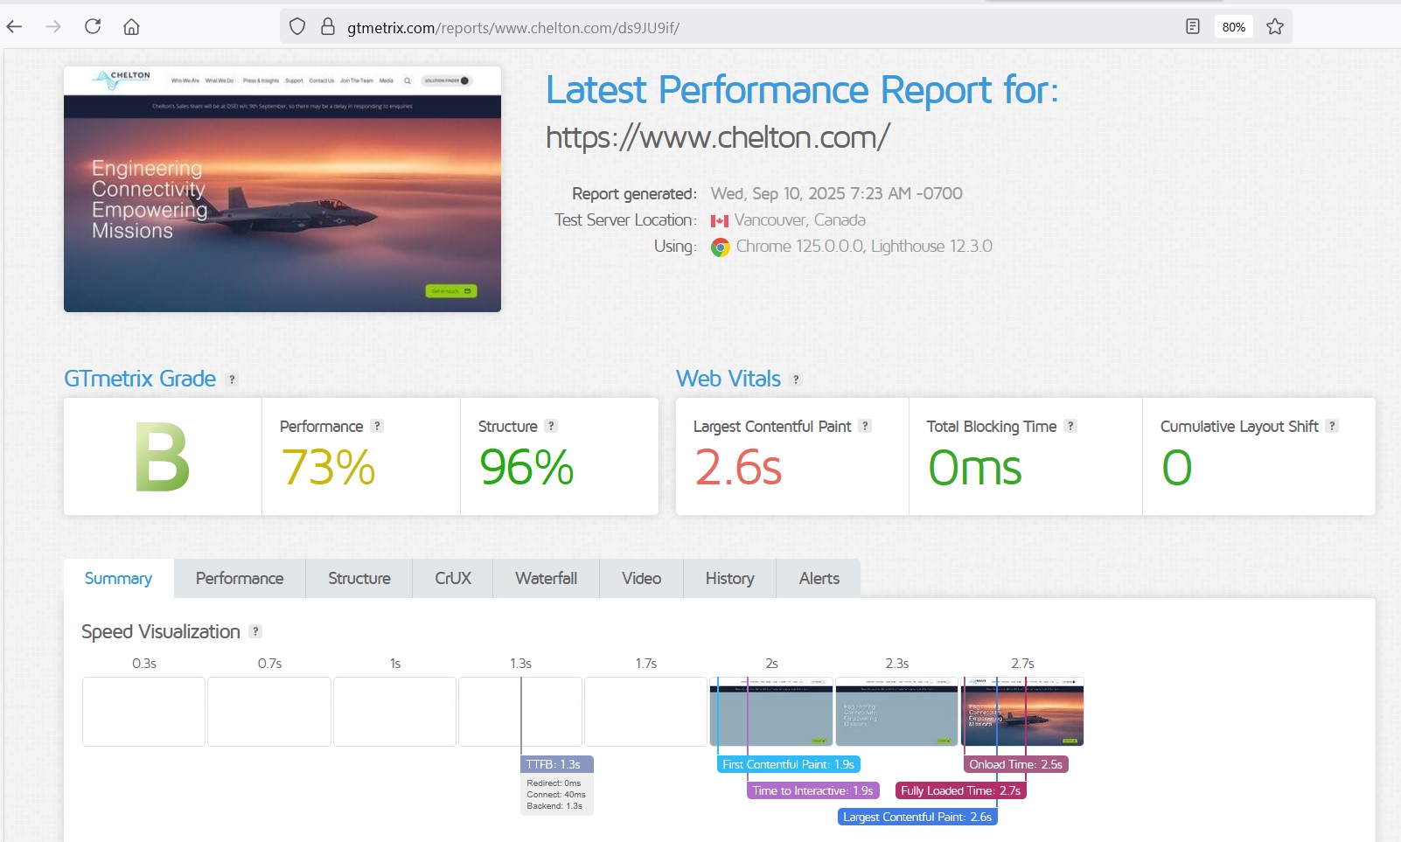Image resolution: width=1401 pixels, height=842 pixels.
Task: Click the Redirect: 0ms detail
Action: 554,783
